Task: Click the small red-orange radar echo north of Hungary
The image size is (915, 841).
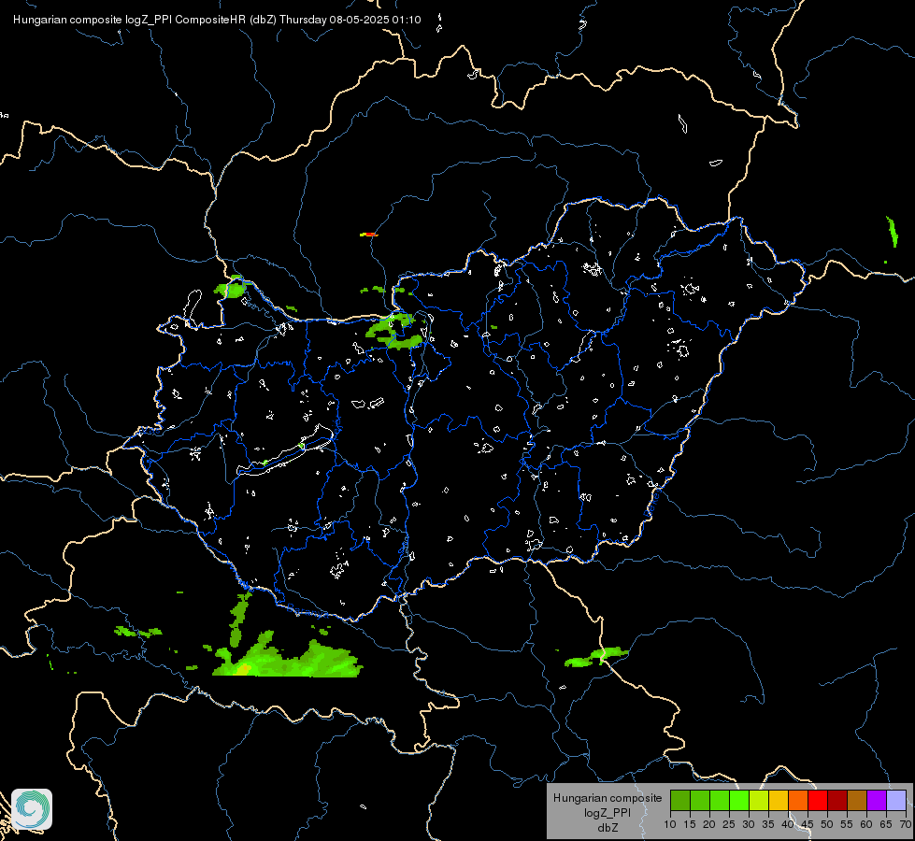Action: pos(369,235)
